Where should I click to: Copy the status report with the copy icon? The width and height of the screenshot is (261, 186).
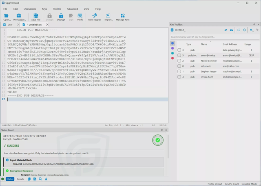tap(29, 179)
